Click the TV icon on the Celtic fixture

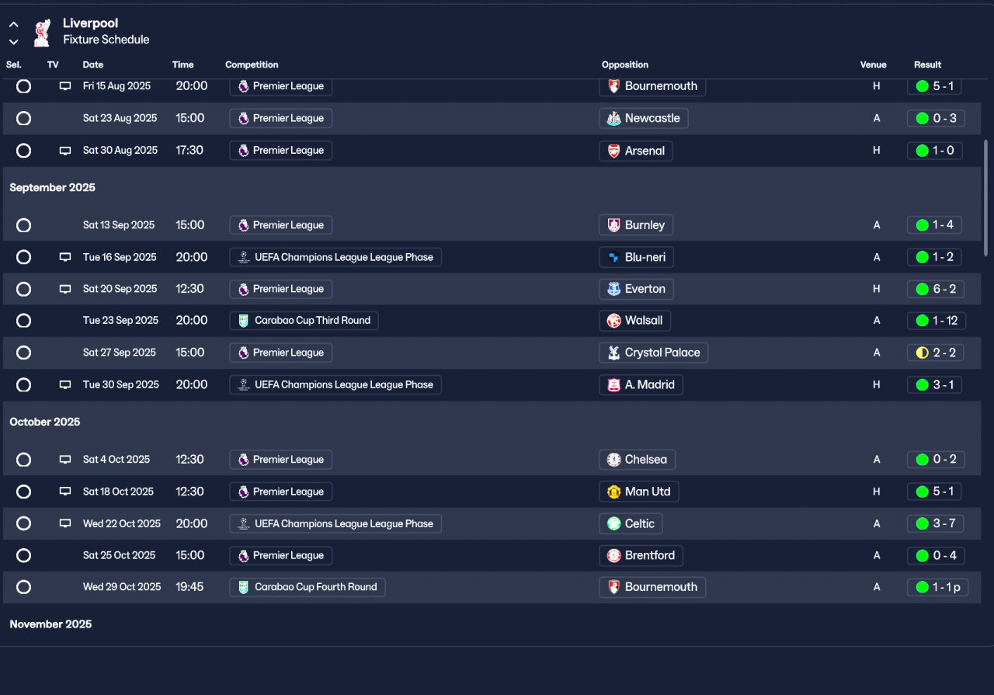[x=65, y=523]
